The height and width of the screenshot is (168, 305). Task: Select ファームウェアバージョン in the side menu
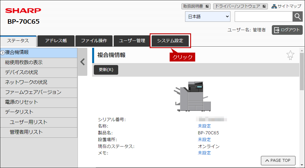pyautogui.click(x=39, y=92)
